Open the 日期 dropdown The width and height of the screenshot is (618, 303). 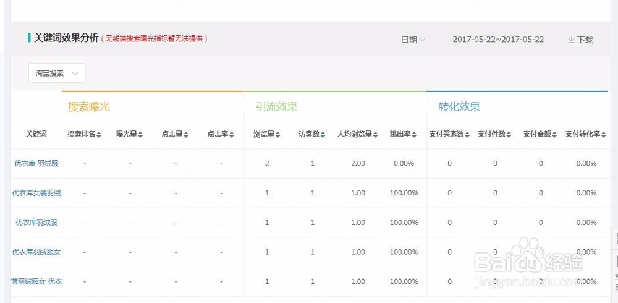pyautogui.click(x=413, y=40)
